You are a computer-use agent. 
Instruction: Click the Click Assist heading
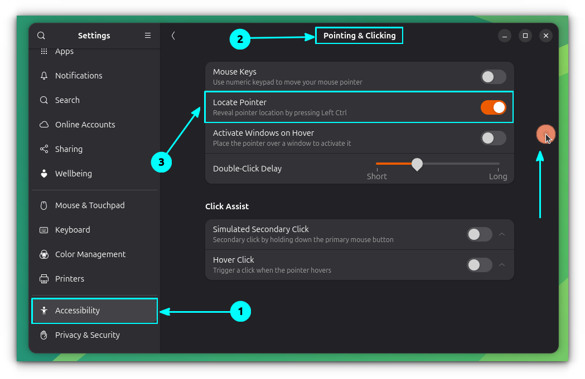227,206
